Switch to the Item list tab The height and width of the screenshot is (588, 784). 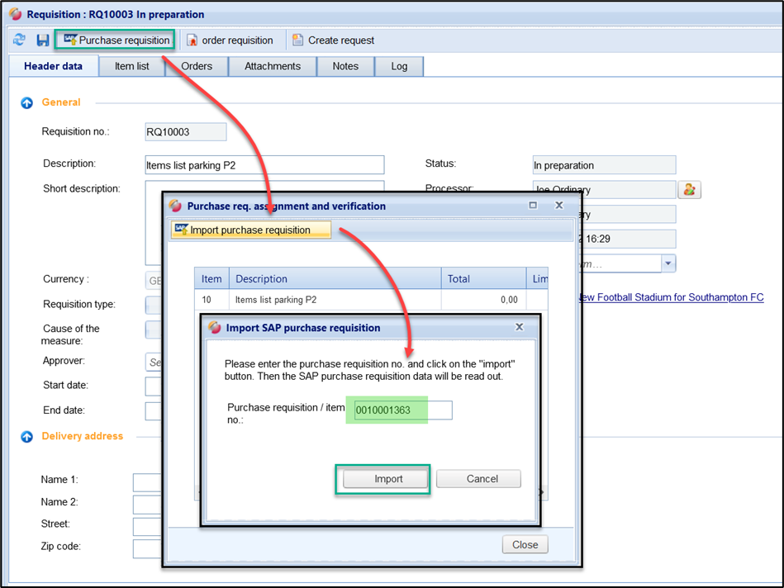click(132, 66)
